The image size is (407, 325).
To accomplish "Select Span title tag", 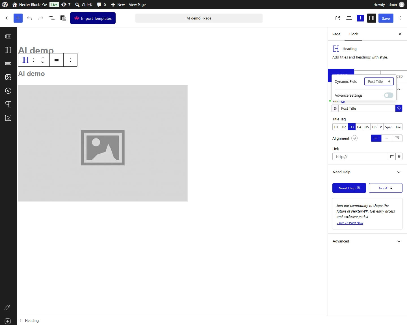I will pyautogui.click(x=389, y=127).
